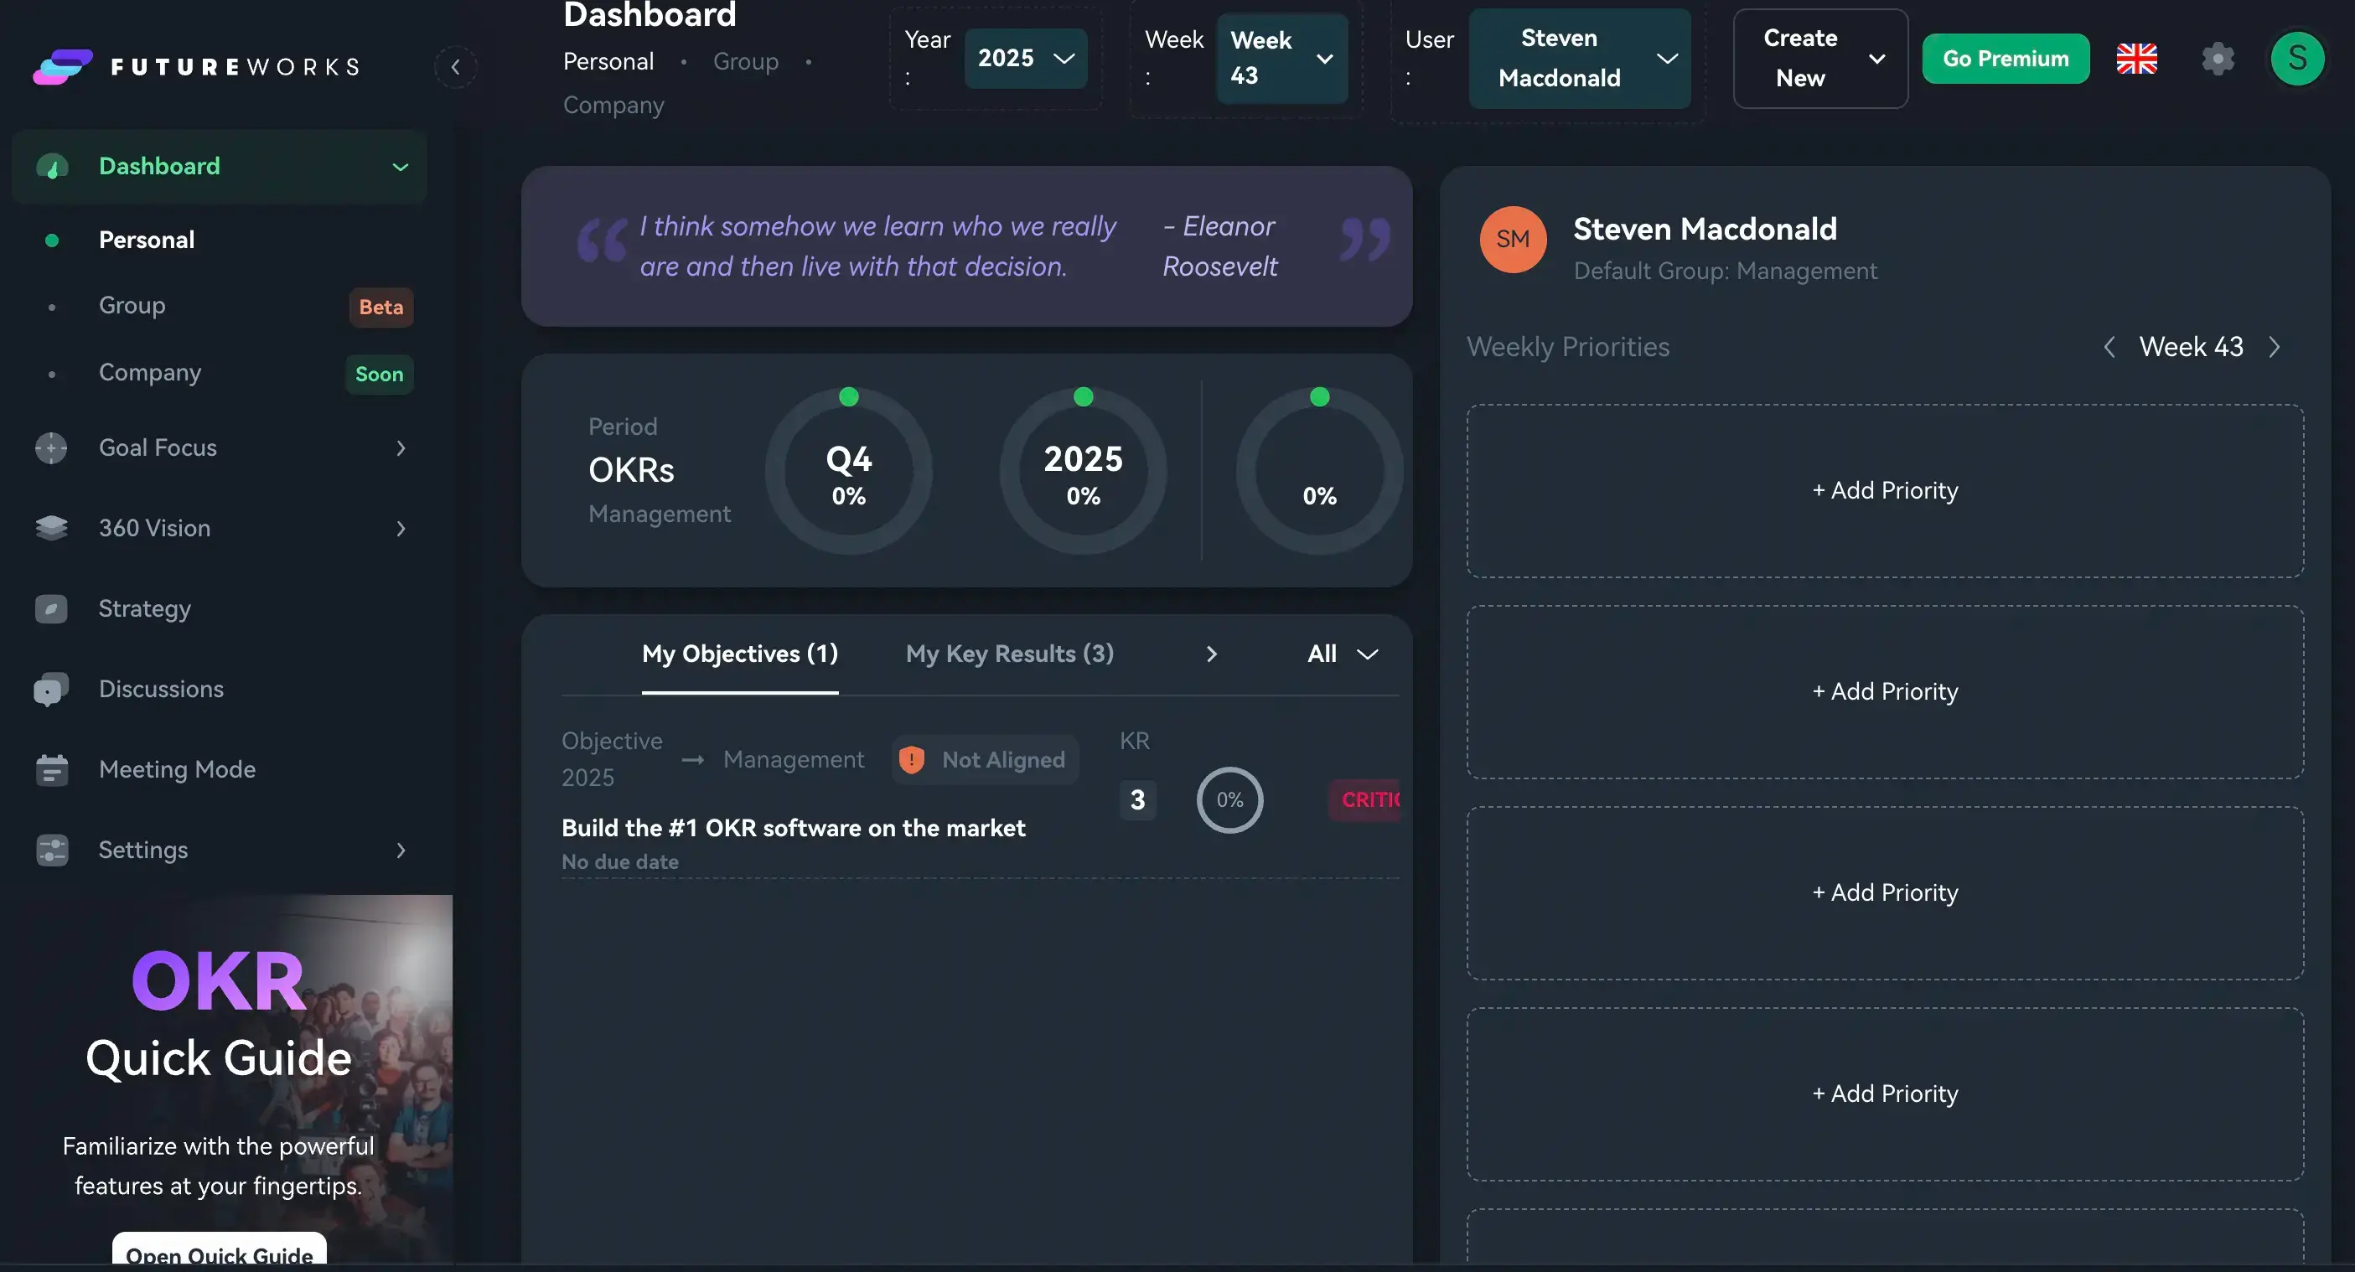Select Company in the sidebar

[x=150, y=373]
